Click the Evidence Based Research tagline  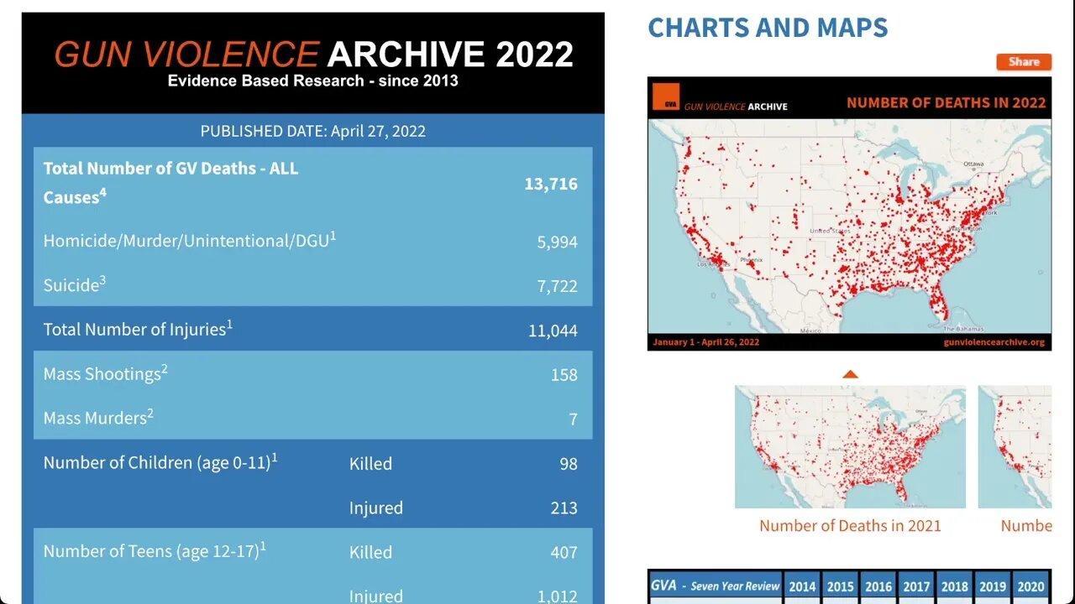tap(313, 81)
